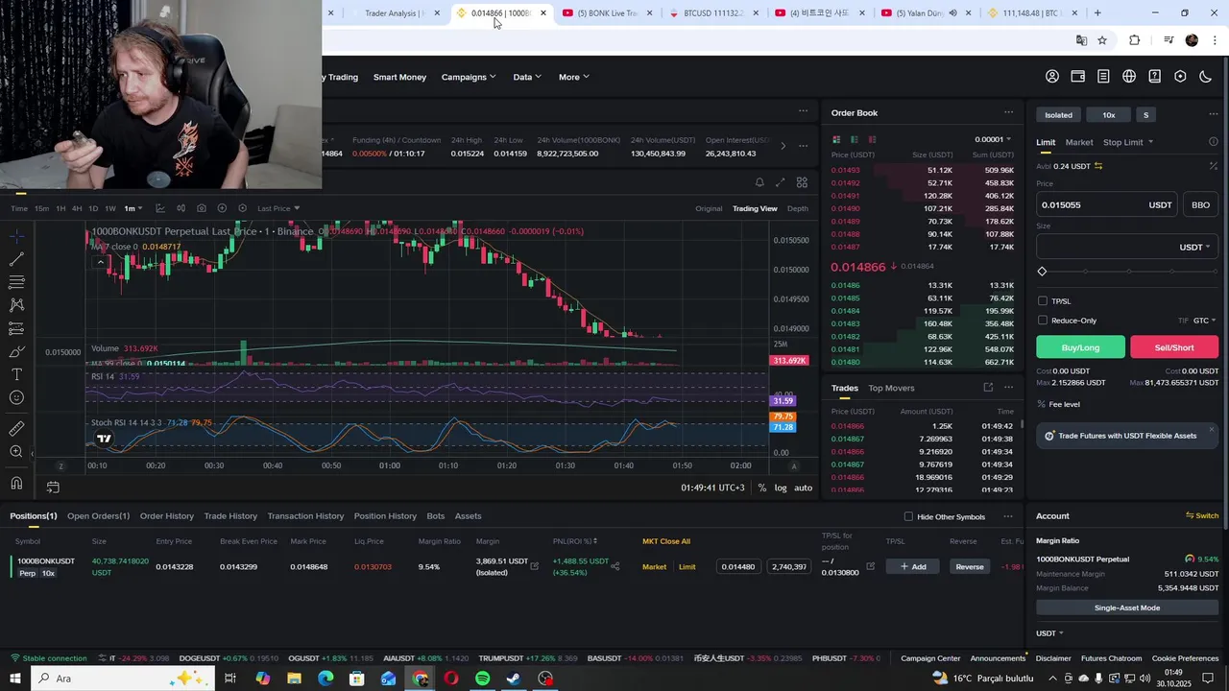This screenshot has height=691, width=1229.
Task: Click the transfer funds arrows icon
Action: tap(1098, 166)
